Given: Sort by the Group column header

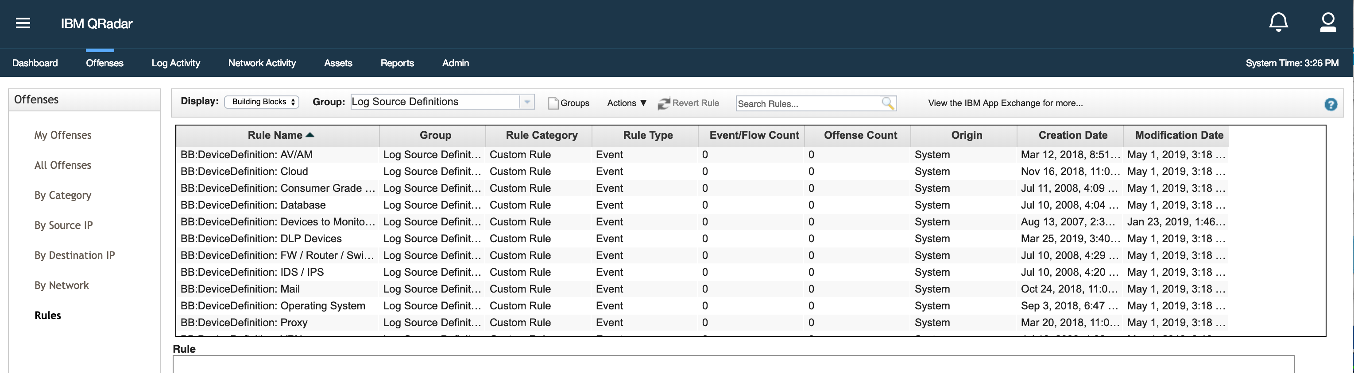Looking at the screenshot, I should pyautogui.click(x=435, y=135).
